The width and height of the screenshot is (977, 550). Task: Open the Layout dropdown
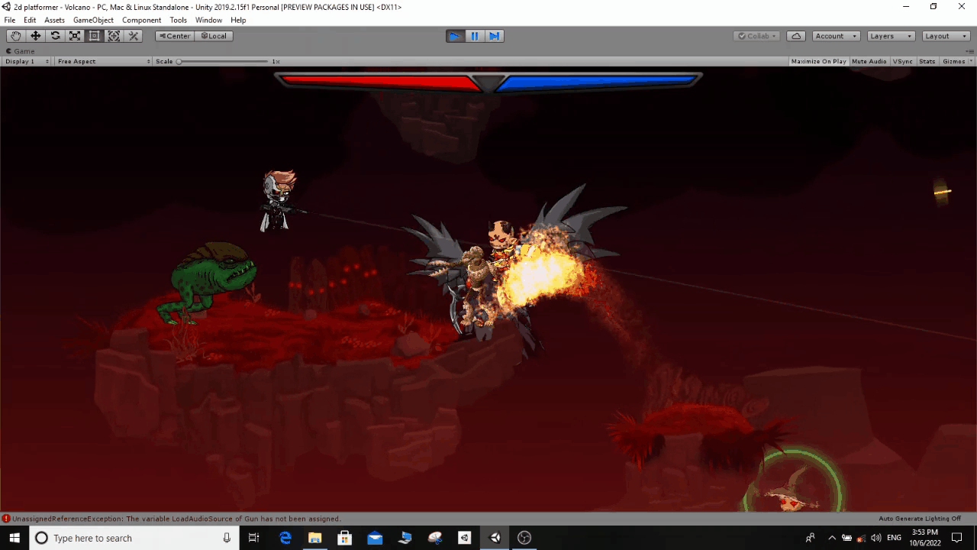(x=945, y=35)
